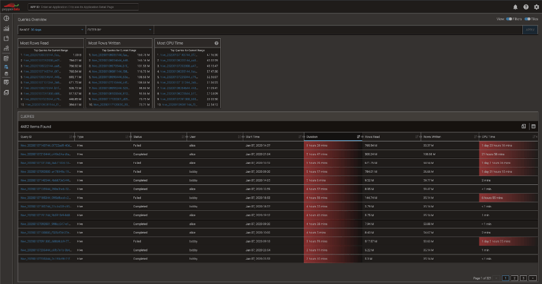Click the APP ID input field
The image size is (542, 284).
coord(83,7)
